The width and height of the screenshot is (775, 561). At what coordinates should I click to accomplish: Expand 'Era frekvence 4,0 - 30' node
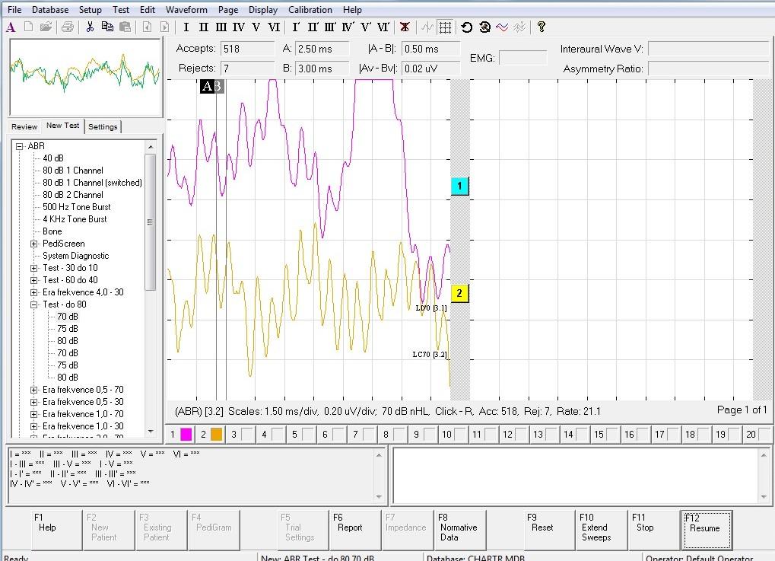coord(33,292)
